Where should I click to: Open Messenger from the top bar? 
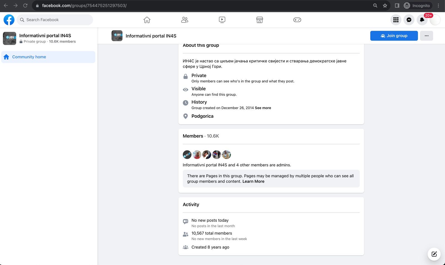pos(409,20)
